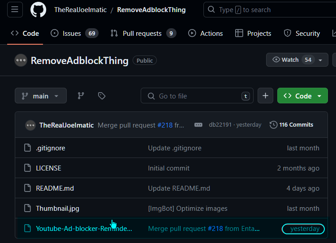Open TheRealJoelmatic commit author link
Screen dimensions: 336x243
click(67, 125)
